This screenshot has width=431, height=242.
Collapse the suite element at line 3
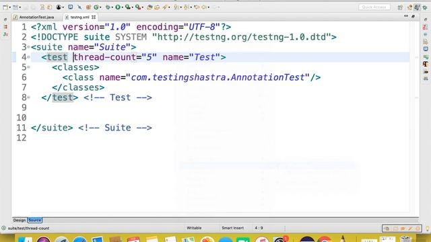(x=28, y=47)
